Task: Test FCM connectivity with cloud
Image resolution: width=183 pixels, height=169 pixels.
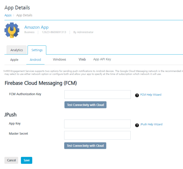Action: pos(85,105)
